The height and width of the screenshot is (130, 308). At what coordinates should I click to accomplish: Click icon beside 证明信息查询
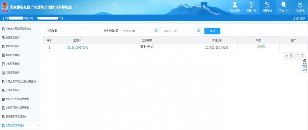tap(3, 90)
